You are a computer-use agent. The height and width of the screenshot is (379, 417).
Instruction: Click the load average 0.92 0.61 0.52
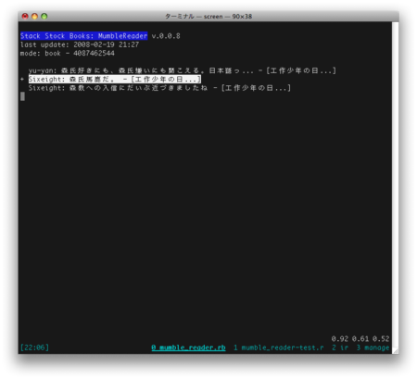[360, 339]
